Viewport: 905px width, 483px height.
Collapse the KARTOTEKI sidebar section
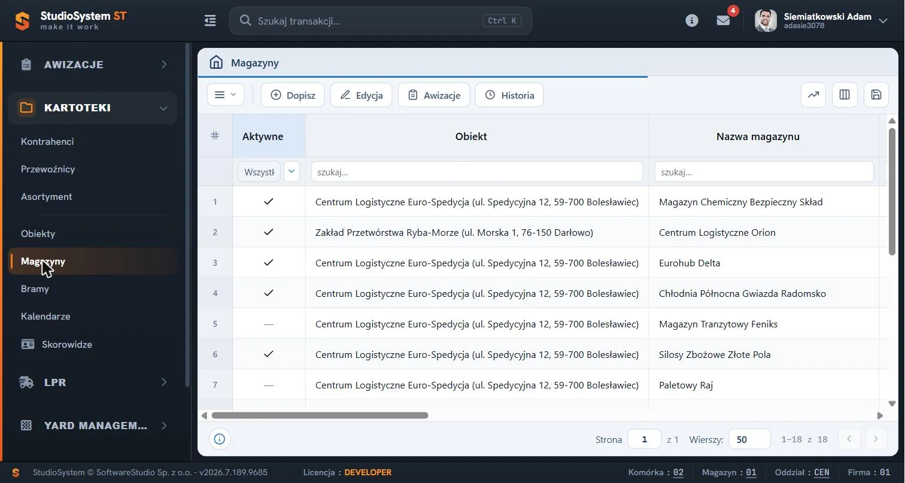coord(163,108)
